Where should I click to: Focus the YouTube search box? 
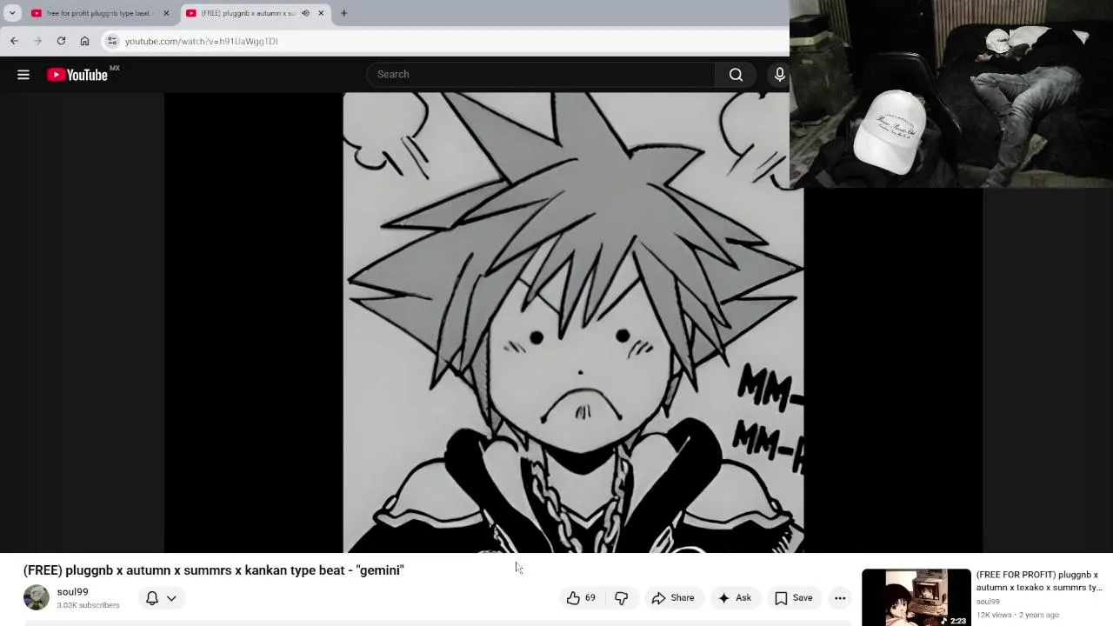541,75
